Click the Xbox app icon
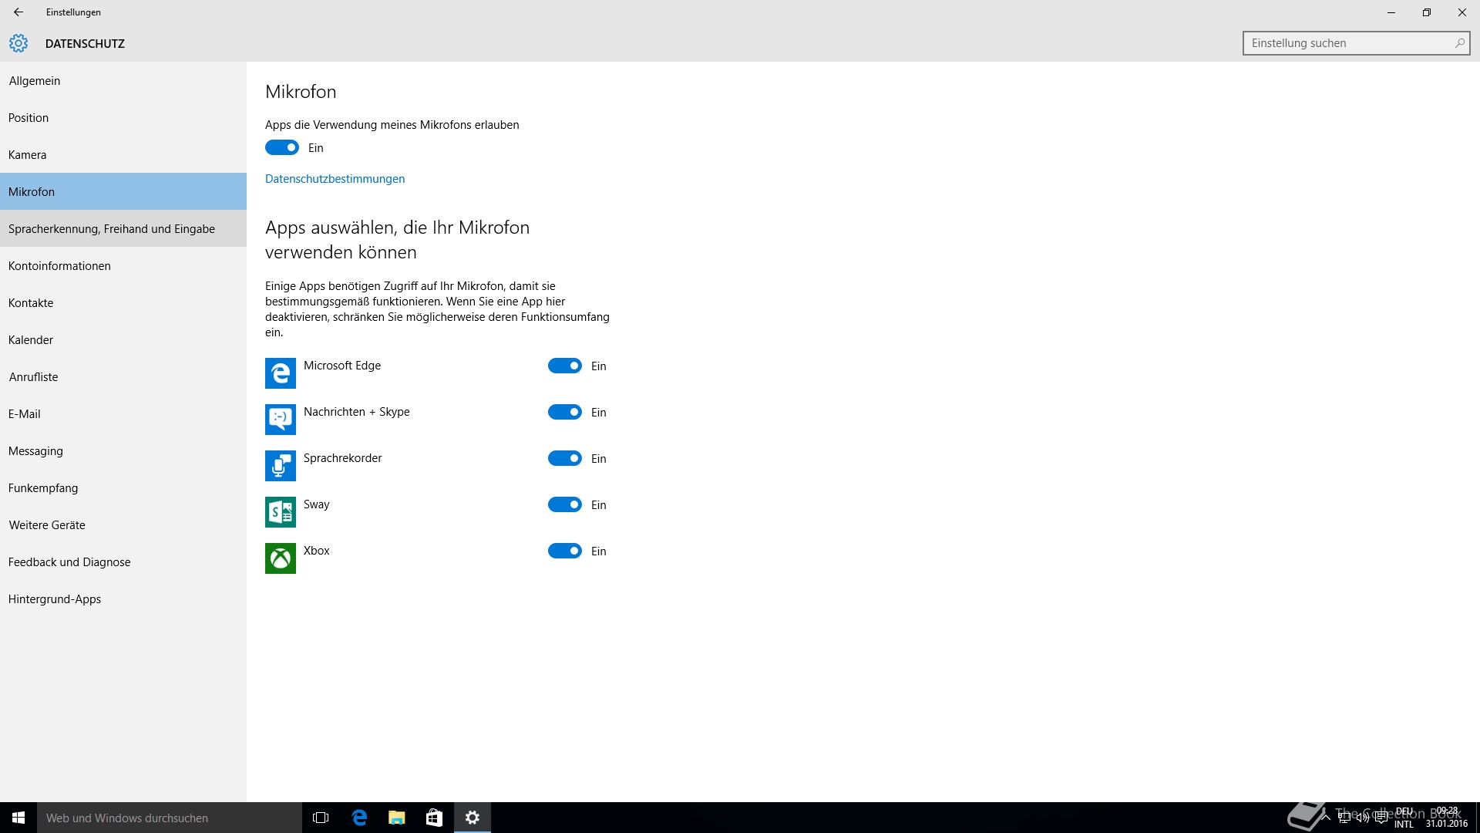The height and width of the screenshot is (833, 1480). pyautogui.click(x=281, y=558)
